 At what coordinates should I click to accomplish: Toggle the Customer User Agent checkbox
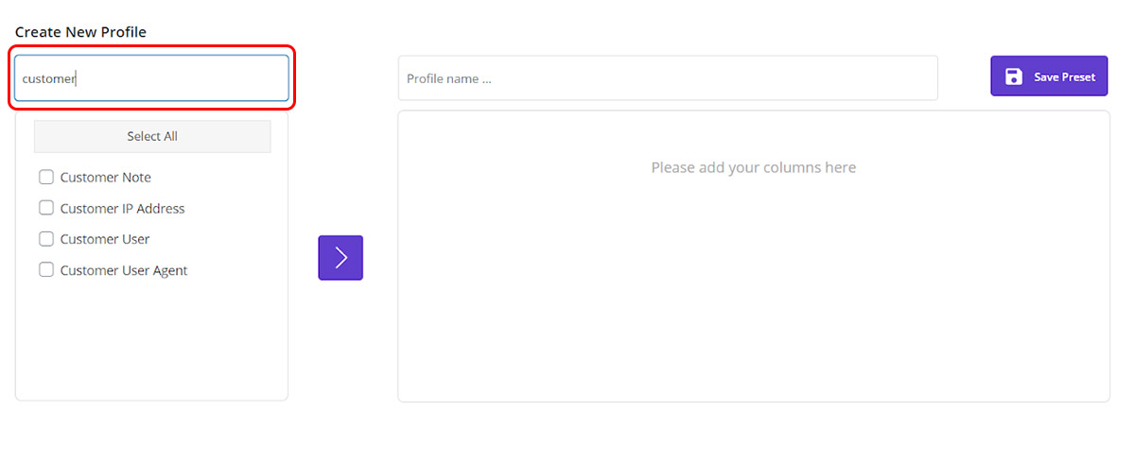pos(46,270)
